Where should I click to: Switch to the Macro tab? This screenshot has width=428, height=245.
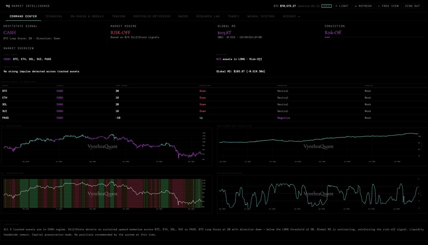[x=183, y=16]
